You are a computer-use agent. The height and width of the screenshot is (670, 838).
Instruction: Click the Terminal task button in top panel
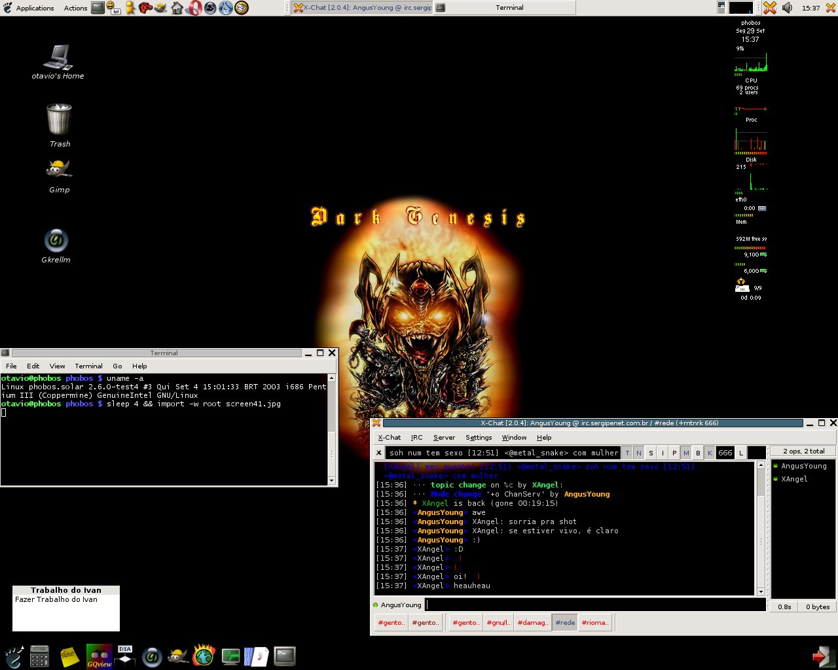(504, 8)
